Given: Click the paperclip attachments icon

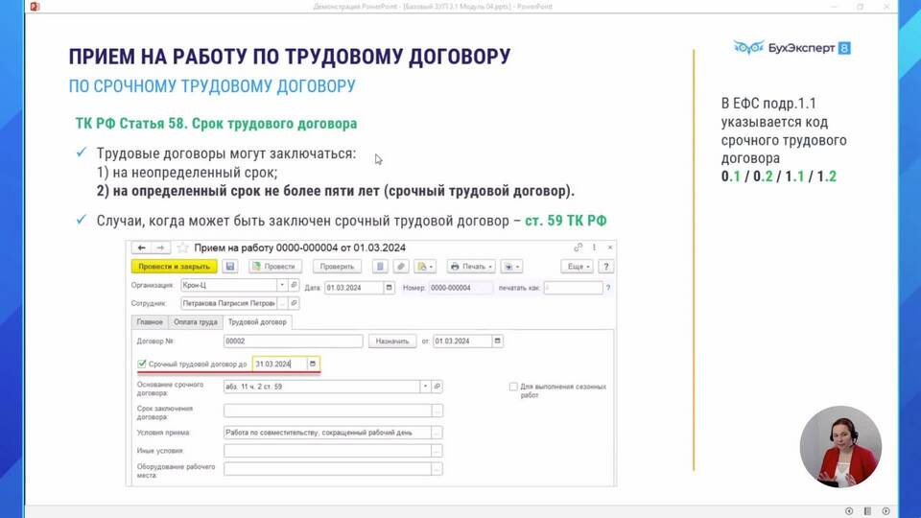Looking at the screenshot, I should tap(399, 266).
